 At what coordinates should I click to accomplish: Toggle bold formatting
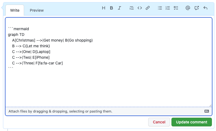click(x=112, y=8)
